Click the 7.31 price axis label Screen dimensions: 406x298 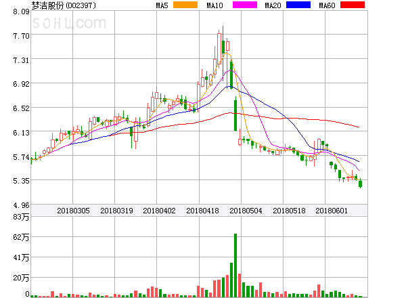pyautogui.click(x=22, y=60)
